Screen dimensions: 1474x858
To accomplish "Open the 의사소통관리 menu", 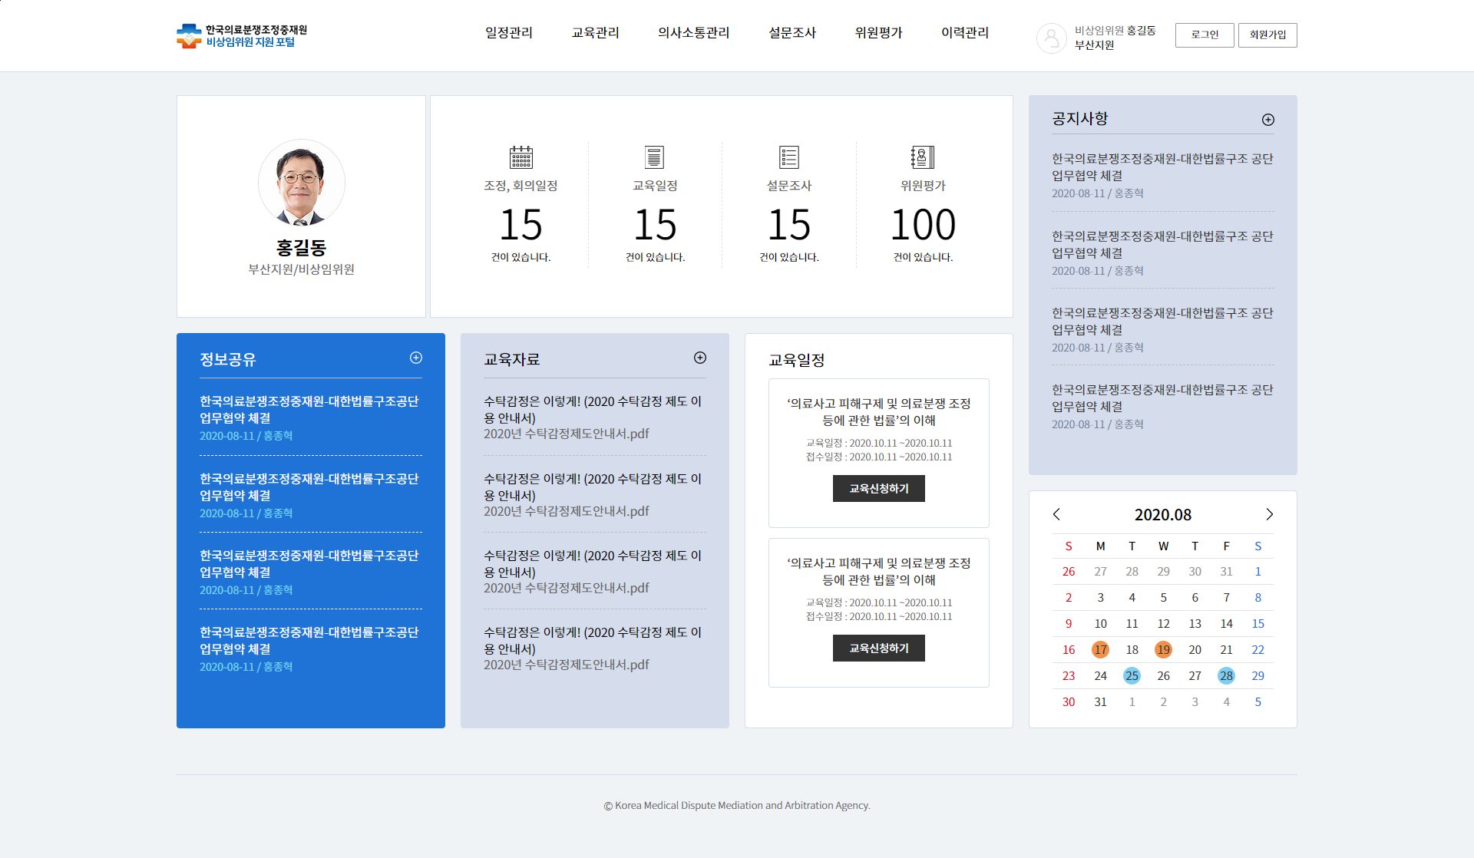I will pyautogui.click(x=694, y=33).
